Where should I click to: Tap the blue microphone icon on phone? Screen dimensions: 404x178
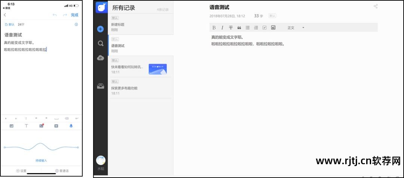(71, 126)
